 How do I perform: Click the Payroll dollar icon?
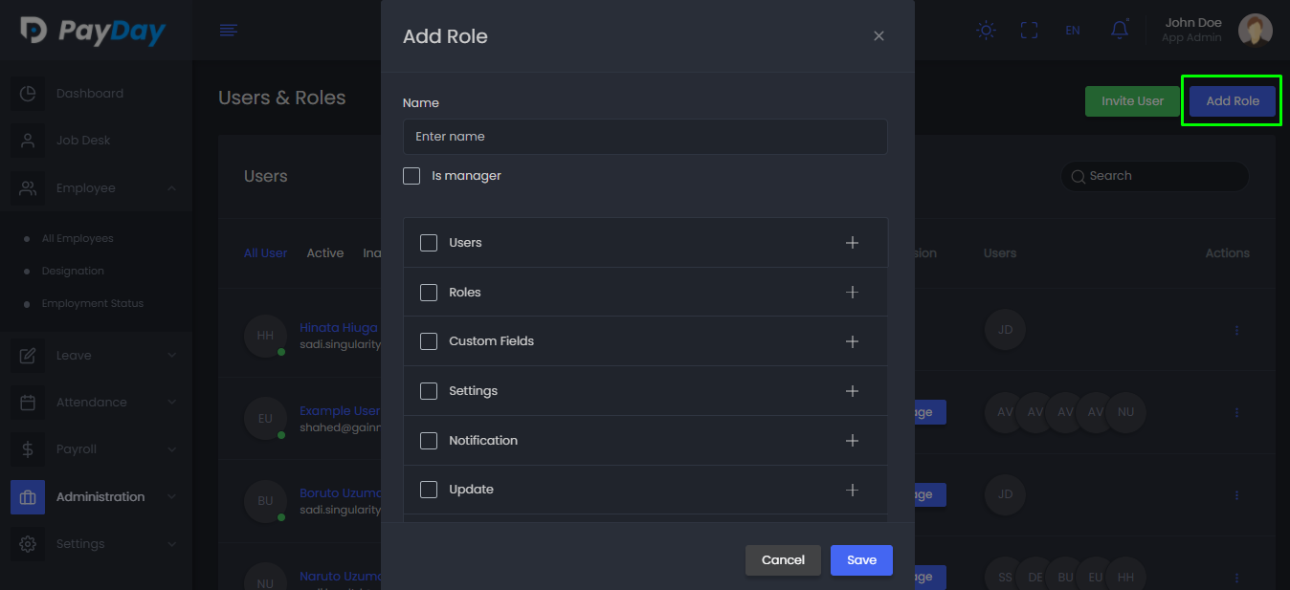click(x=28, y=449)
